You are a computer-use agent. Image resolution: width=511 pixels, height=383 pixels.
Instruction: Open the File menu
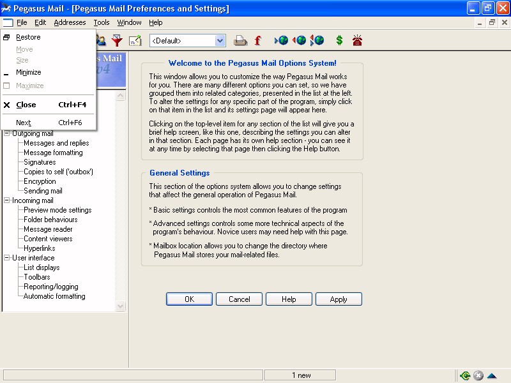tap(22, 22)
